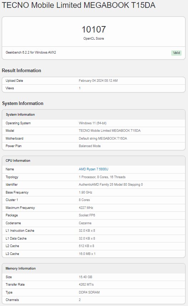The width and height of the screenshot is (188, 306).
Task: Click the L1 Data Cache label
Action: pos(16,239)
